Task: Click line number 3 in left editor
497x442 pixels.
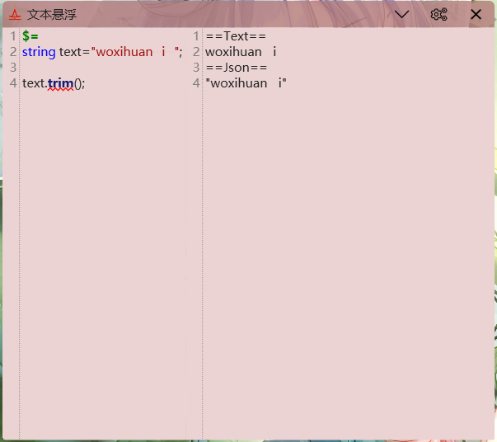Action: point(13,68)
